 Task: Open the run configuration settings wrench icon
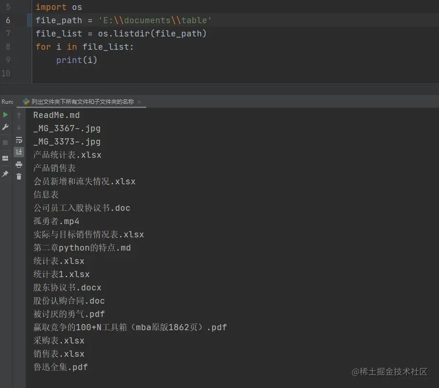(x=6, y=127)
